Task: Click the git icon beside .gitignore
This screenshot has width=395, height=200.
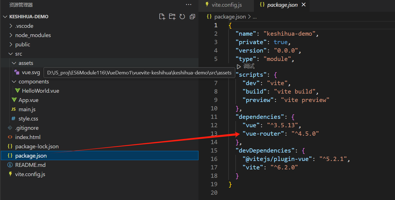Action: pyautogui.click(x=10, y=128)
